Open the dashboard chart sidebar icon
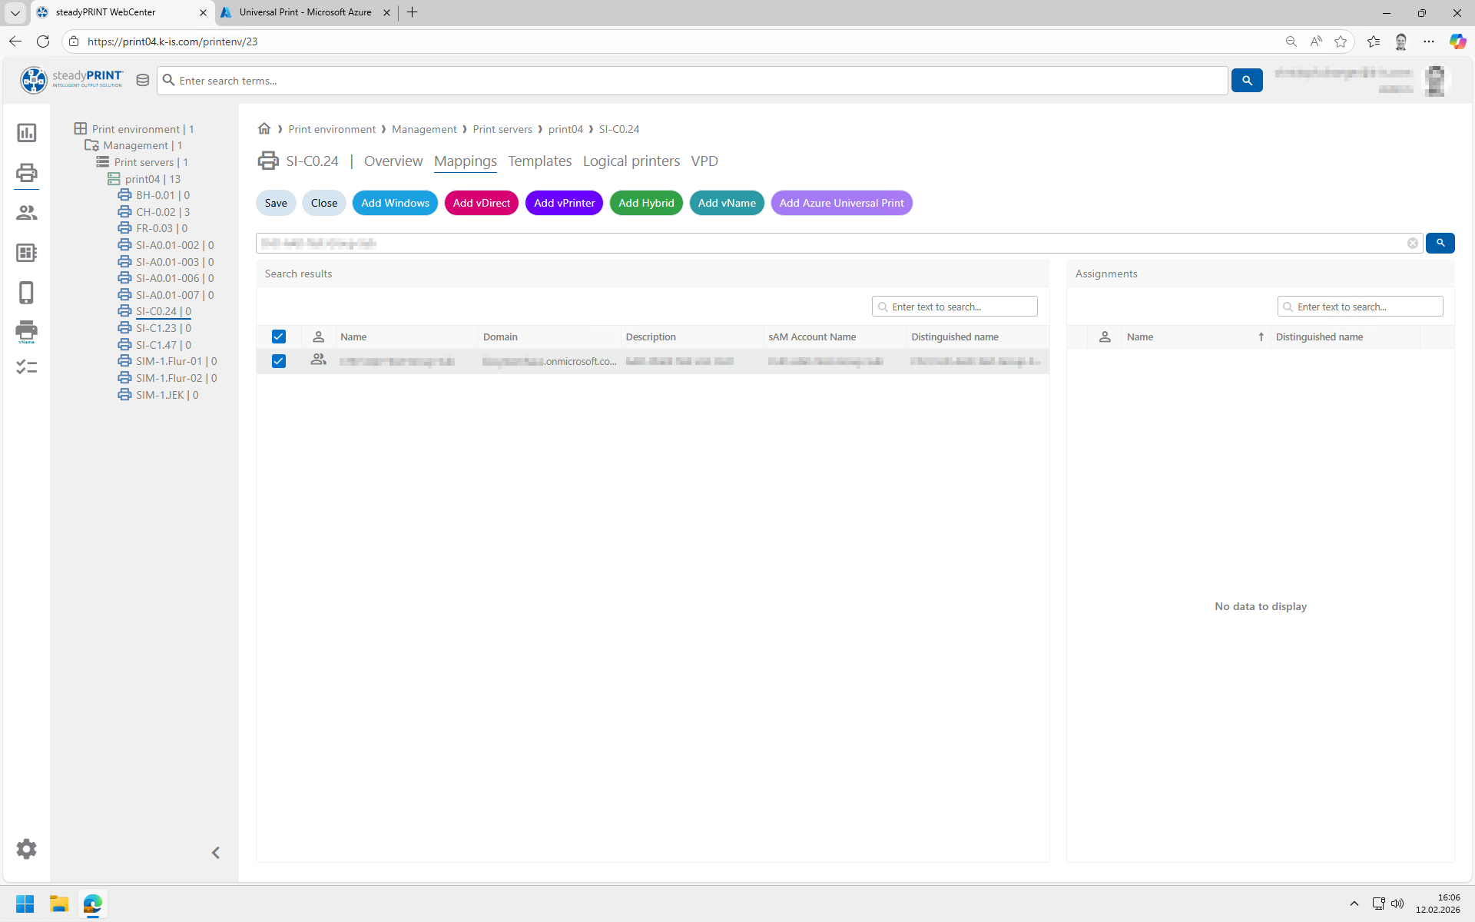This screenshot has width=1475, height=922. (26, 133)
